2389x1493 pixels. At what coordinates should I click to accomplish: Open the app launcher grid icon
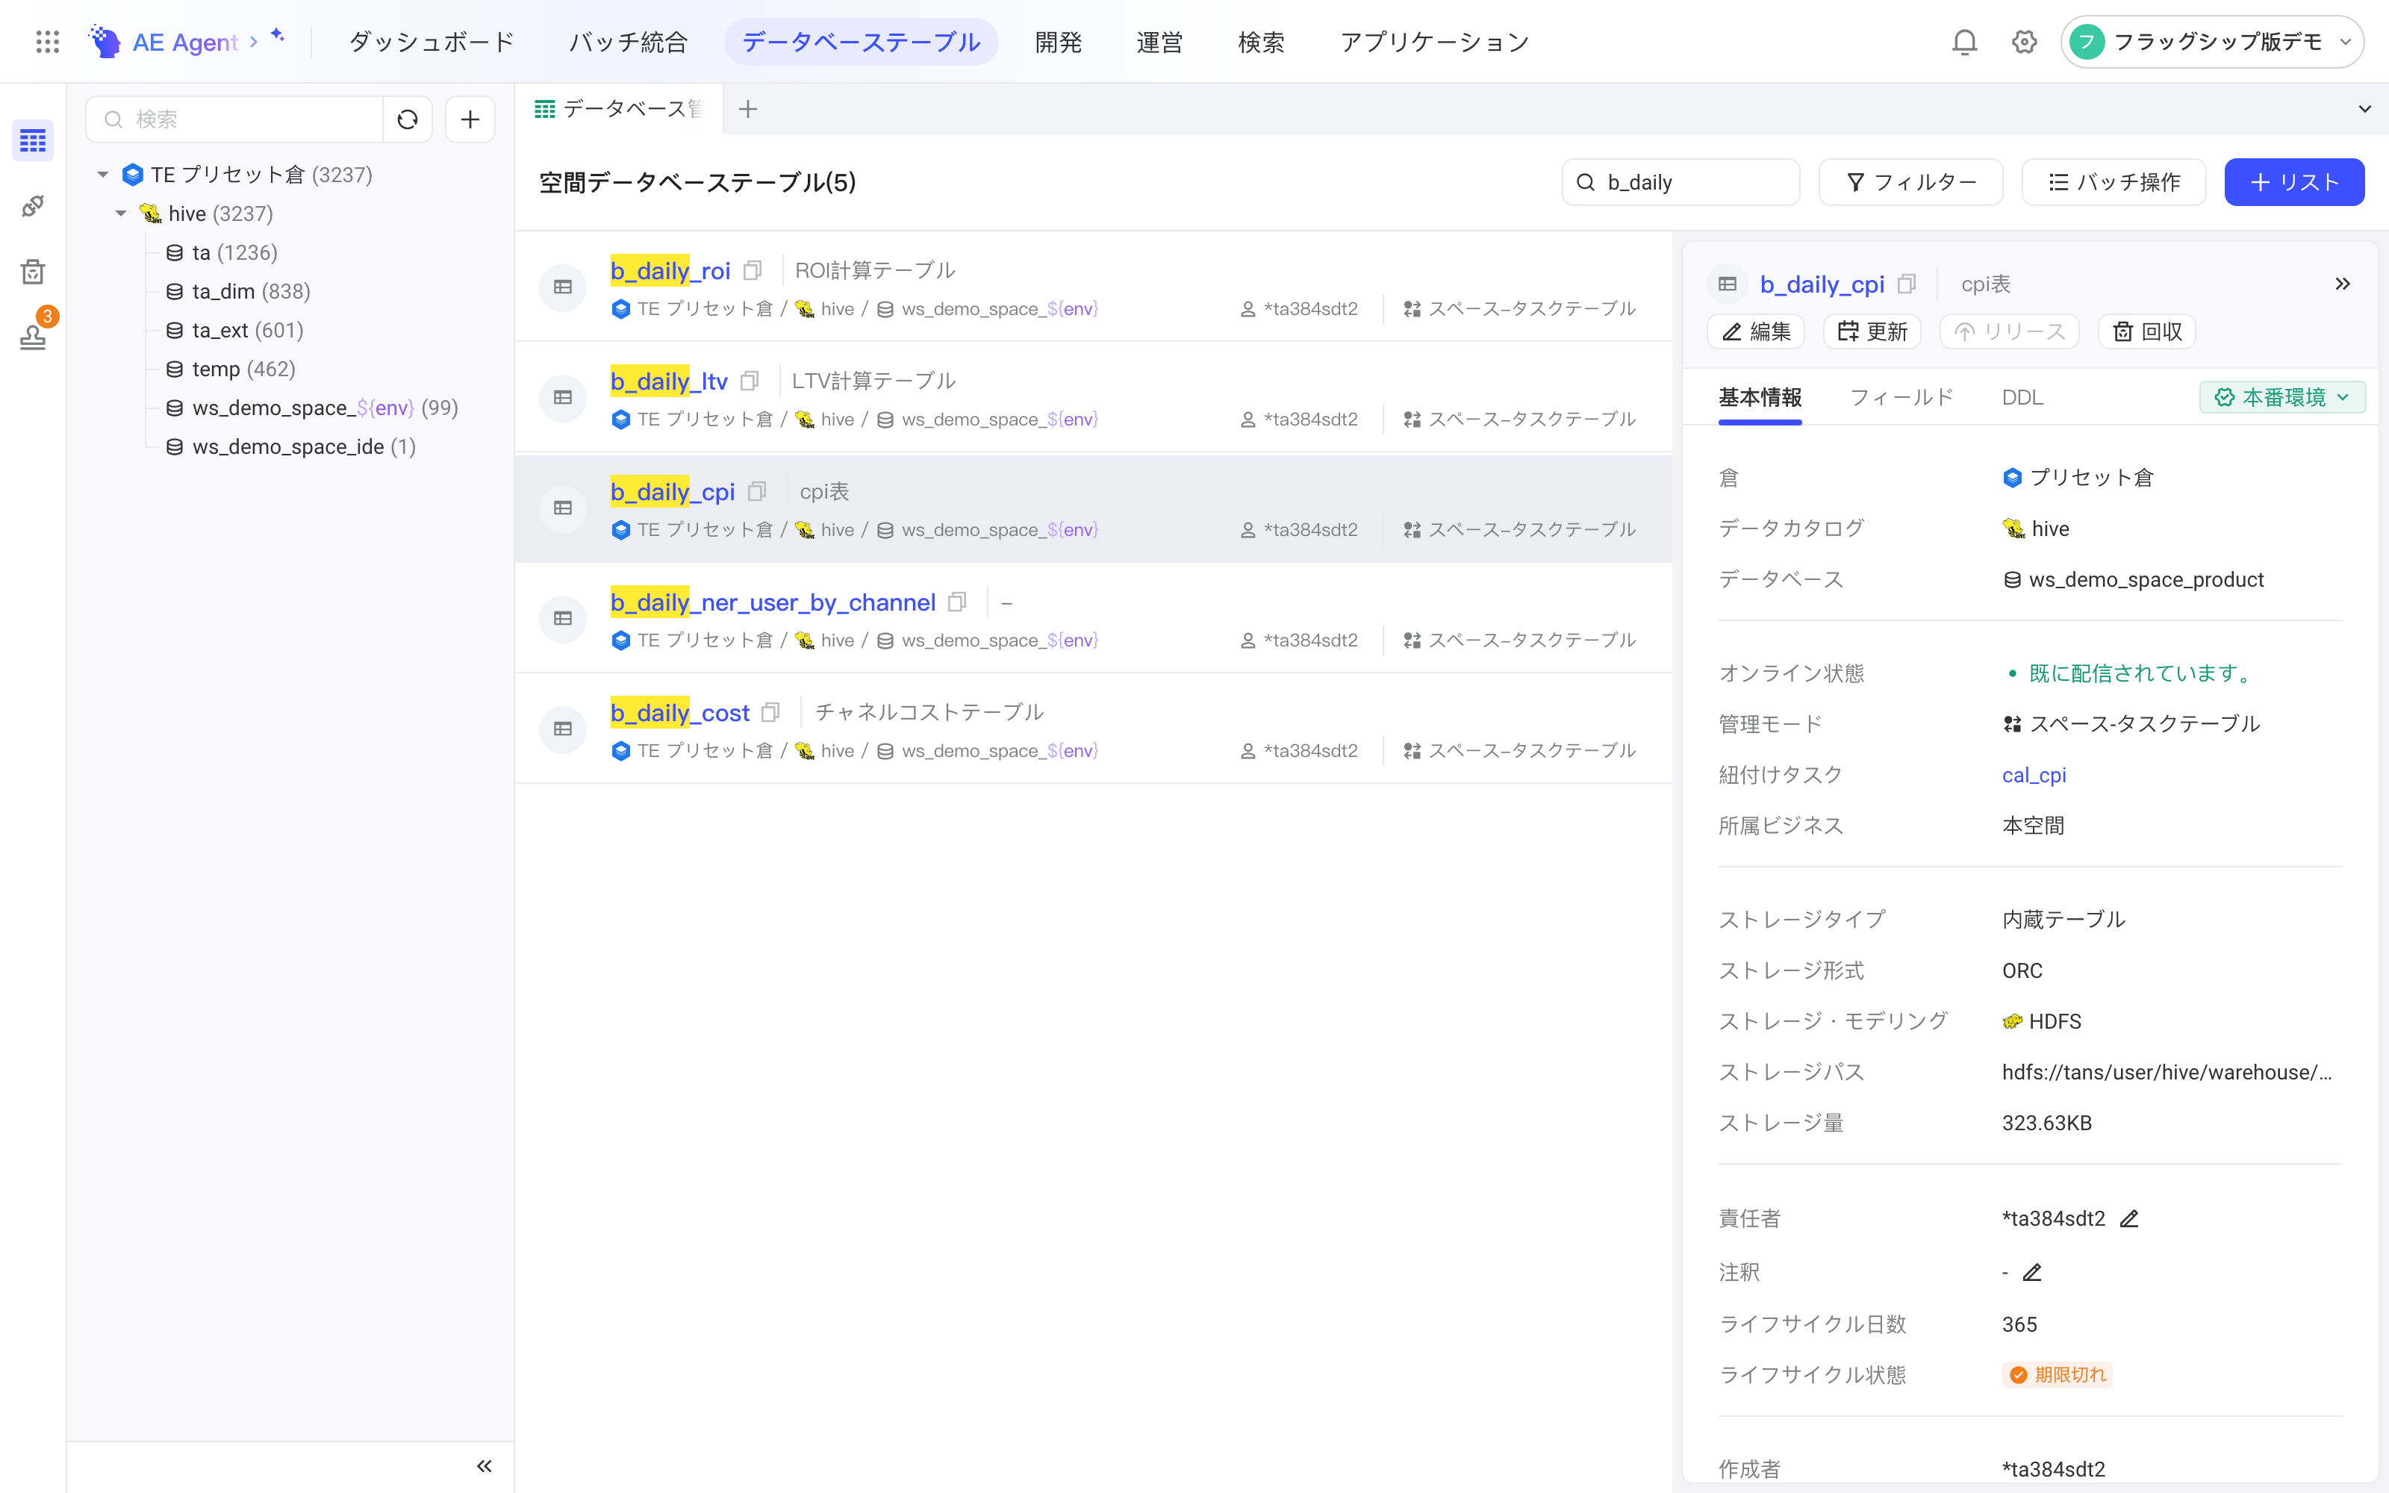pos(47,42)
